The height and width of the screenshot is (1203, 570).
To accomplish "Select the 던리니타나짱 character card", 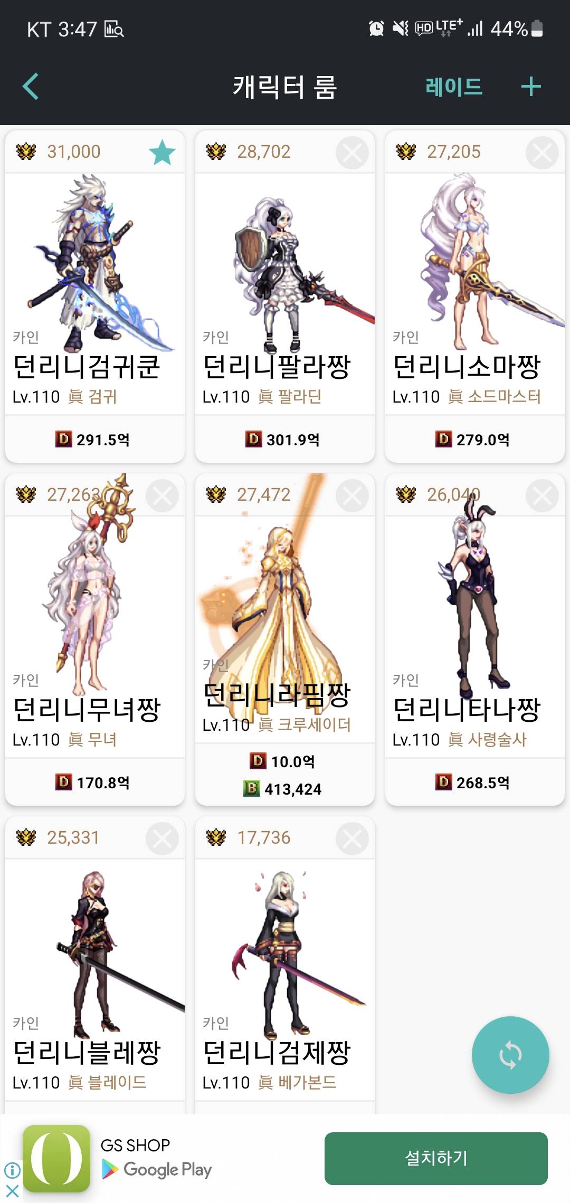I will (x=475, y=639).
